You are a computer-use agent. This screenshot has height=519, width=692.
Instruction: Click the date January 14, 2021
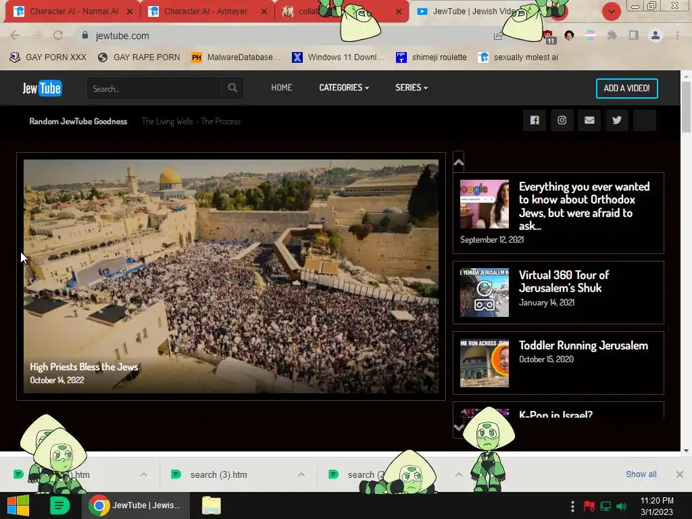546,302
